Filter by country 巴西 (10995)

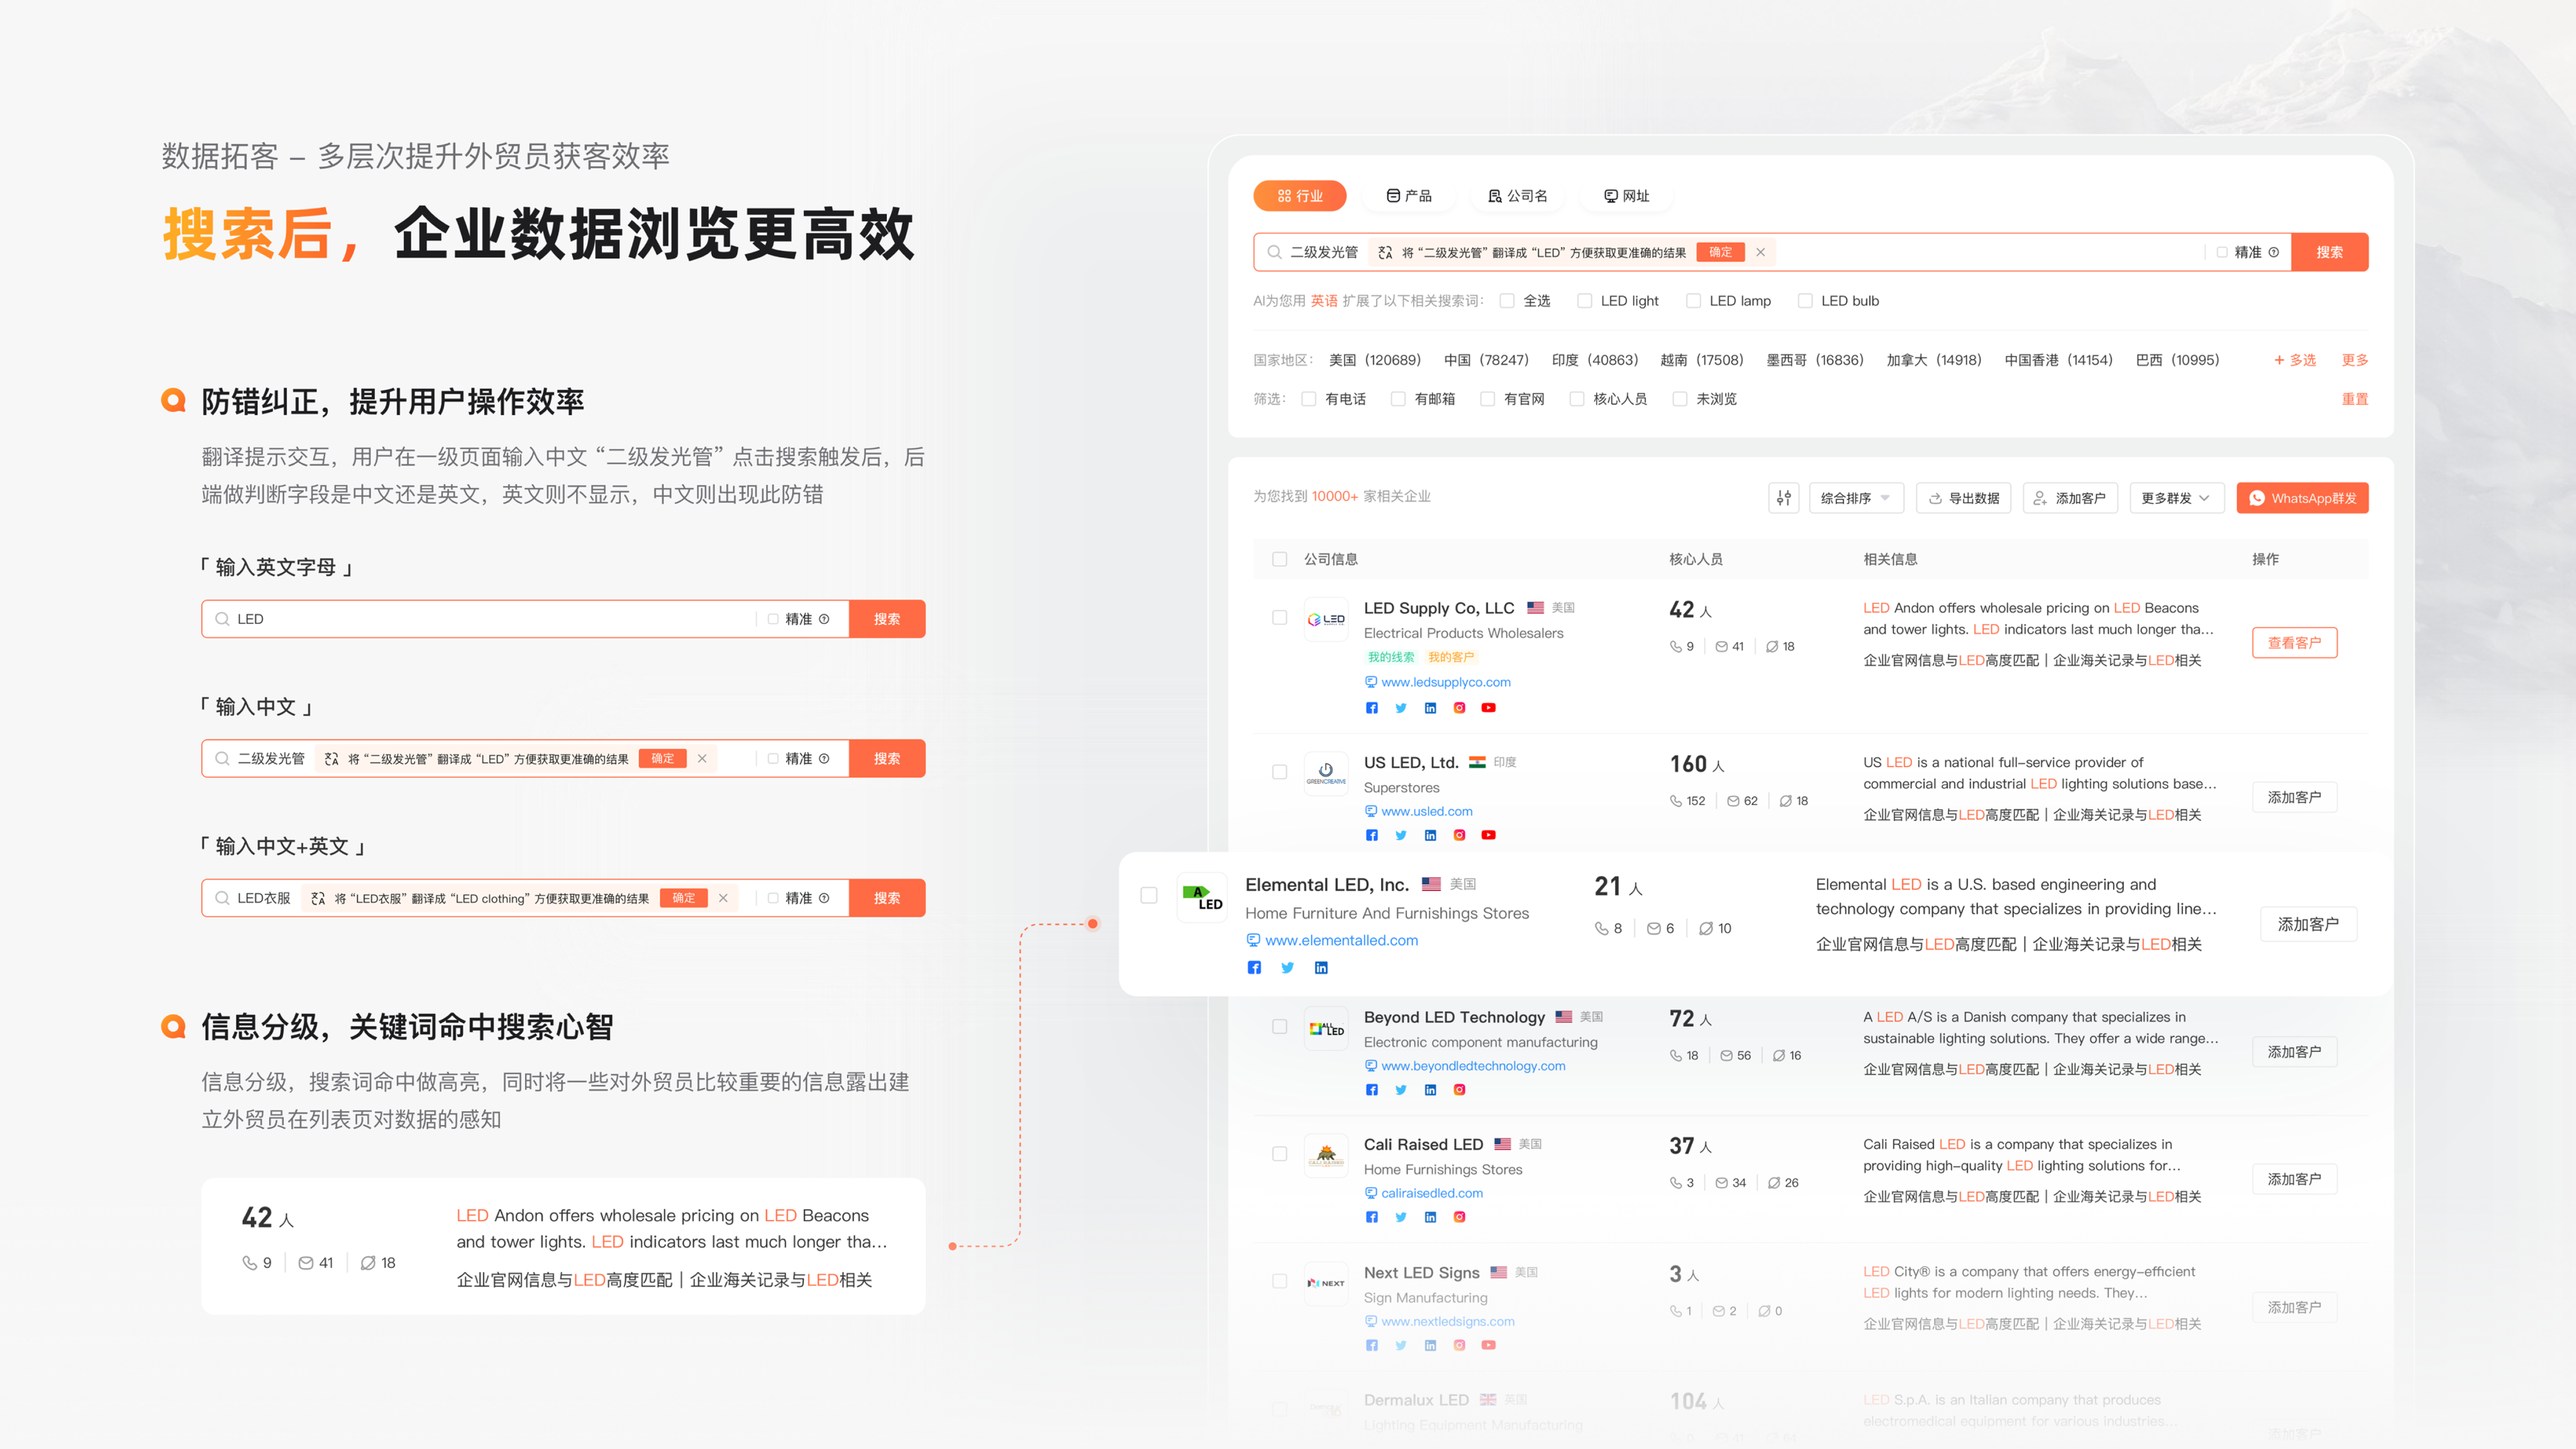point(2177,360)
